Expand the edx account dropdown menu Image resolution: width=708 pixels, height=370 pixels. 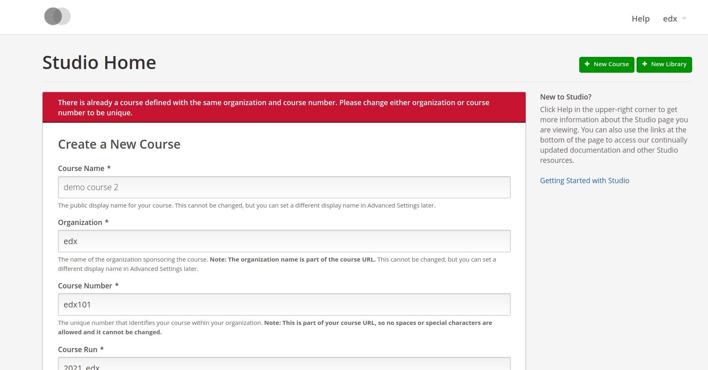click(674, 19)
